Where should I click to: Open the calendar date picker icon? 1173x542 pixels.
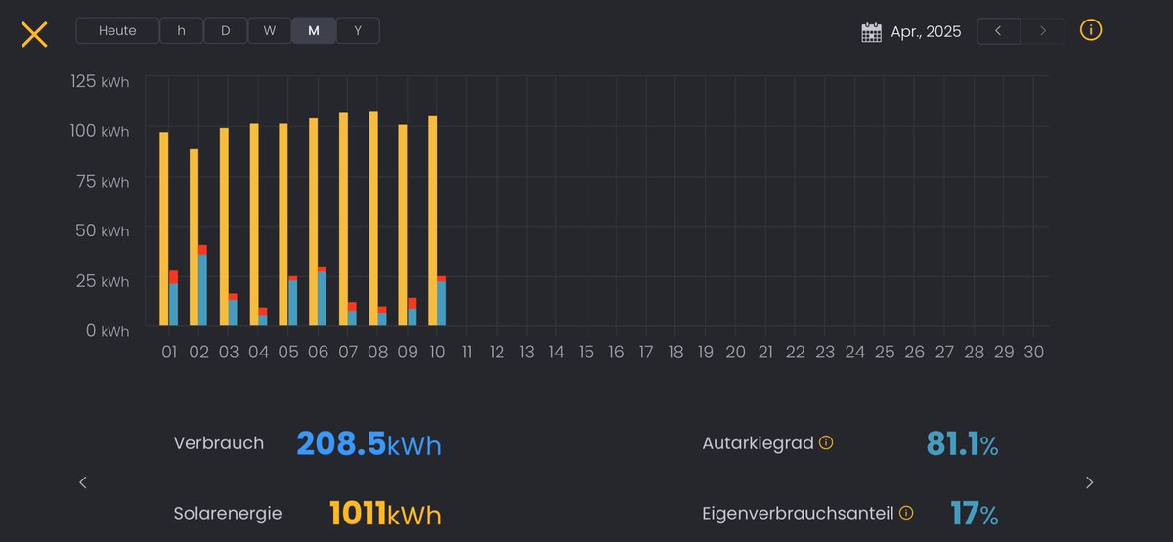(x=871, y=32)
